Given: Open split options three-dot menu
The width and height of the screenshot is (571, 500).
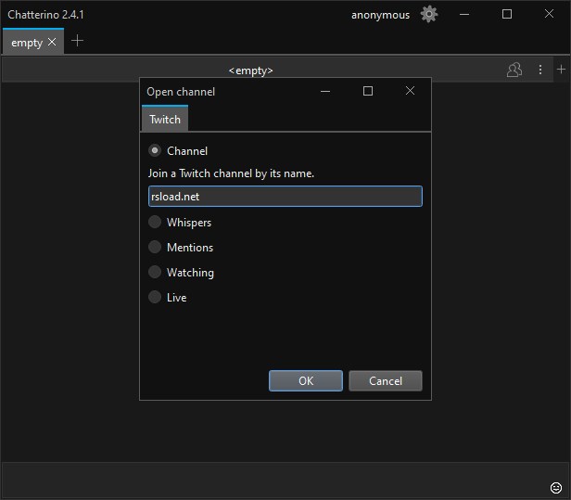Looking at the screenshot, I should pos(540,70).
